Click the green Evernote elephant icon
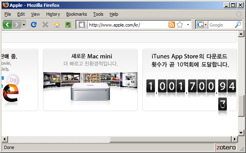Screen dimensions: 246x153 (68, 25)
